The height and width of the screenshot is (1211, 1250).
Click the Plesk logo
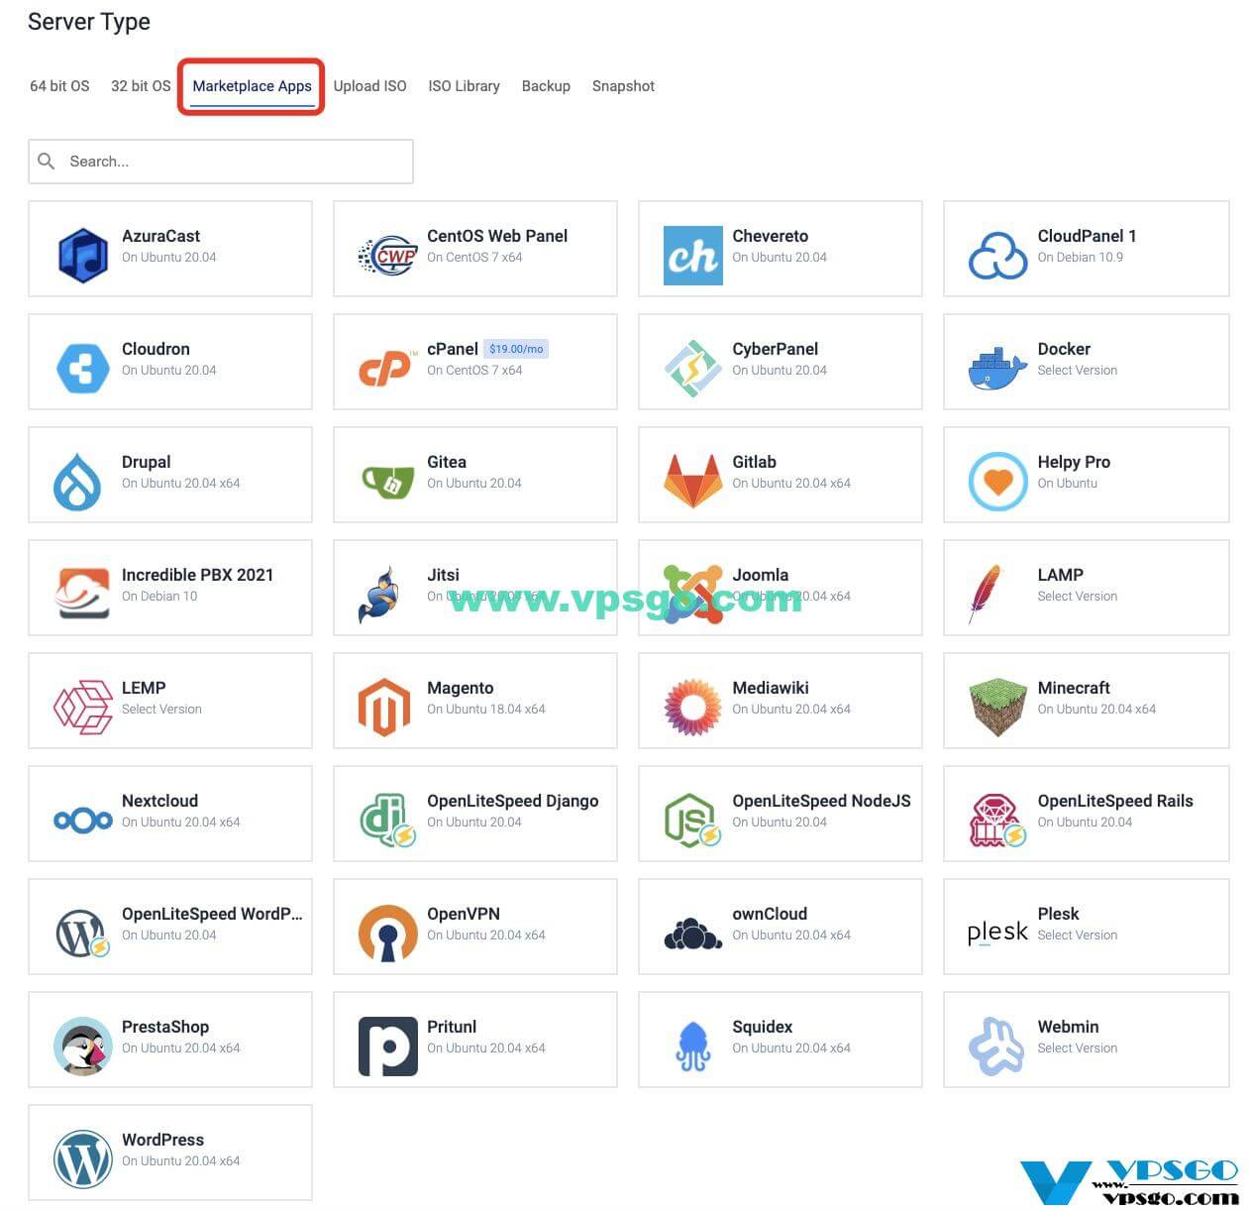(997, 933)
